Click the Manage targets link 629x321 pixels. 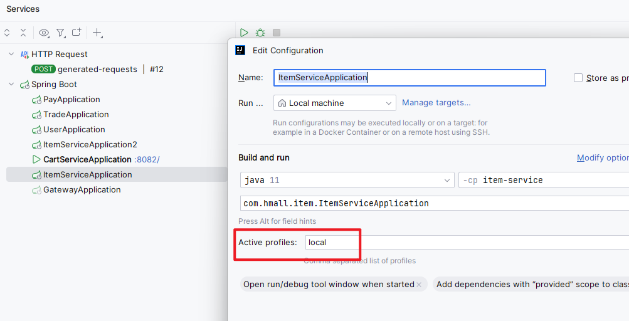pos(436,103)
